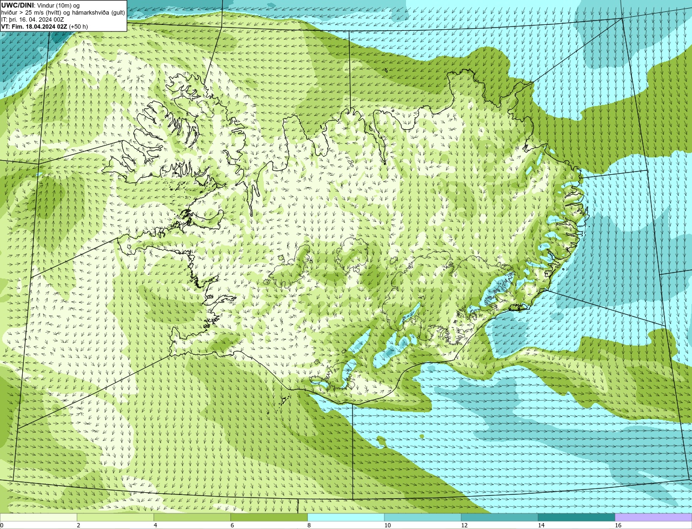Click the 'UWC/DINI: Vindur (10m) og' title line

(x=41, y=5)
